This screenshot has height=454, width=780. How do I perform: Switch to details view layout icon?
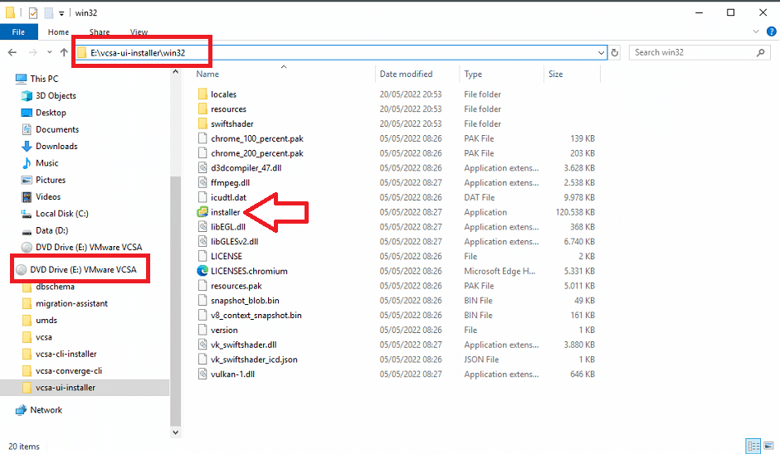pos(753,446)
